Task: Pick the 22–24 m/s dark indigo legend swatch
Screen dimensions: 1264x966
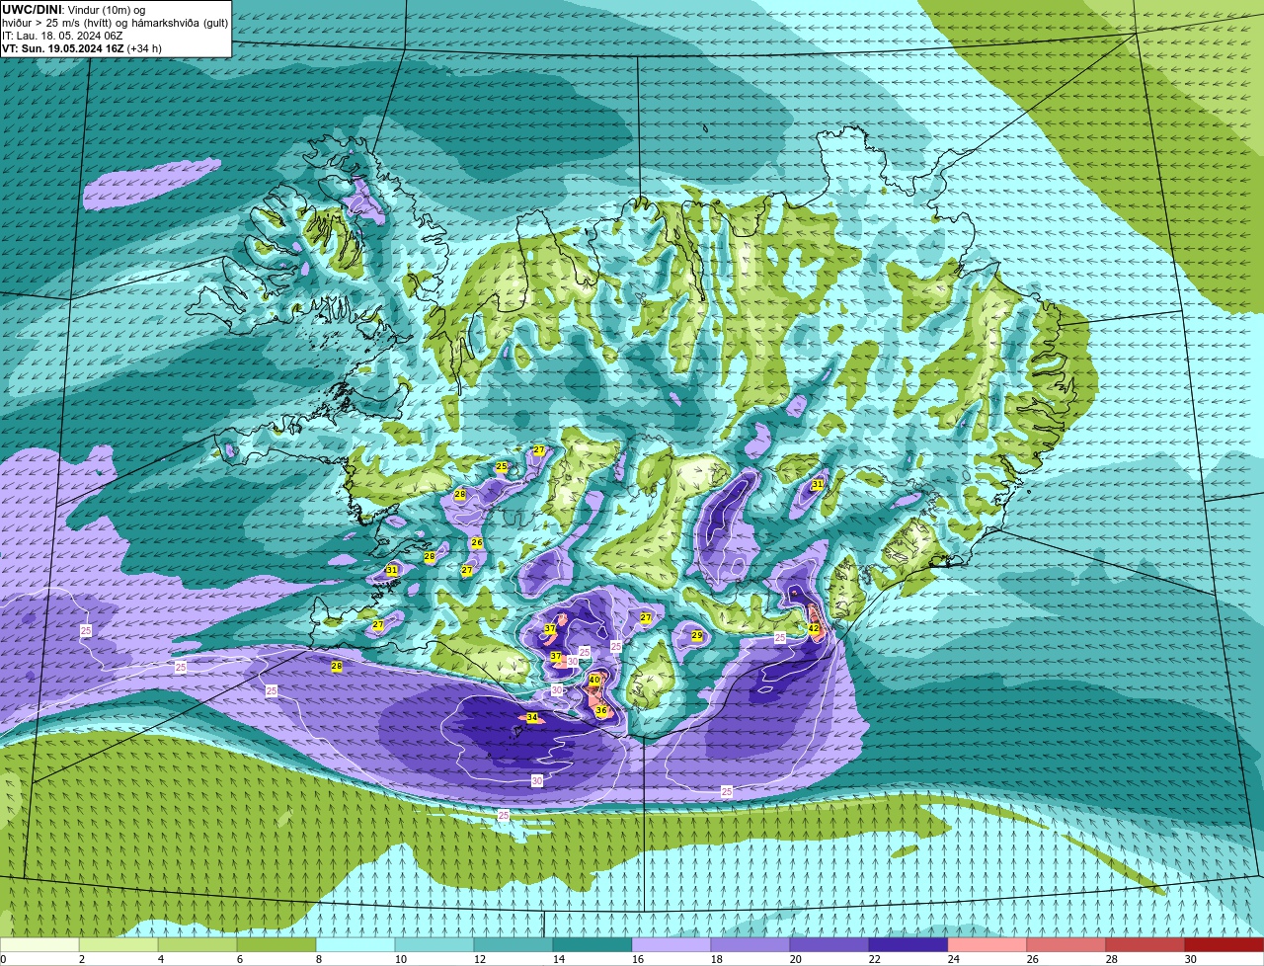Action: coord(908,944)
